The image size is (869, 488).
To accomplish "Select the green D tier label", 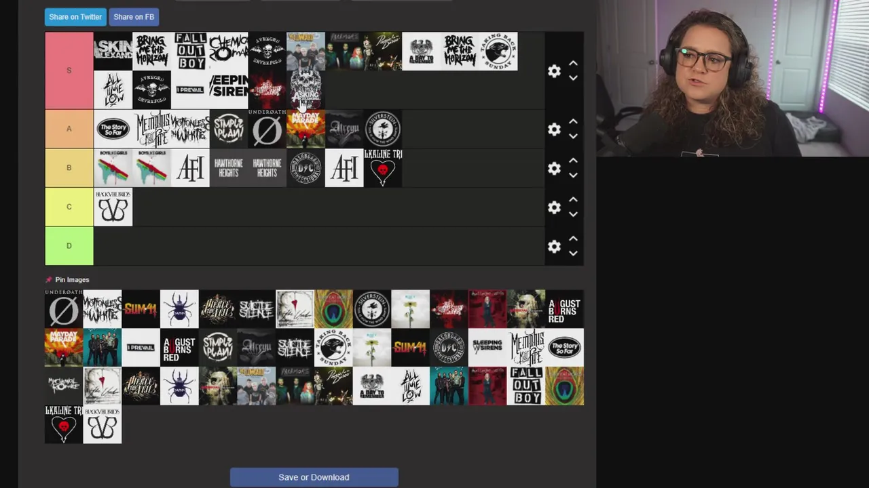I will [69, 245].
